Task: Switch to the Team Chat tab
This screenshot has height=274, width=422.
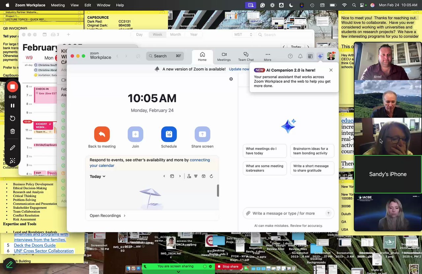Action: coord(246,57)
